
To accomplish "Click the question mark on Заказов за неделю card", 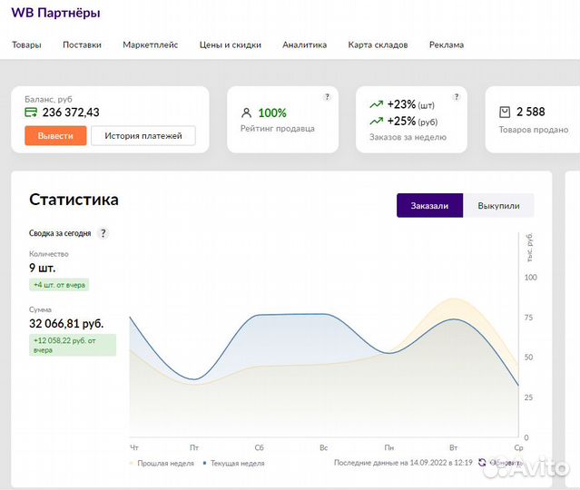I will pyautogui.click(x=457, y=97).
